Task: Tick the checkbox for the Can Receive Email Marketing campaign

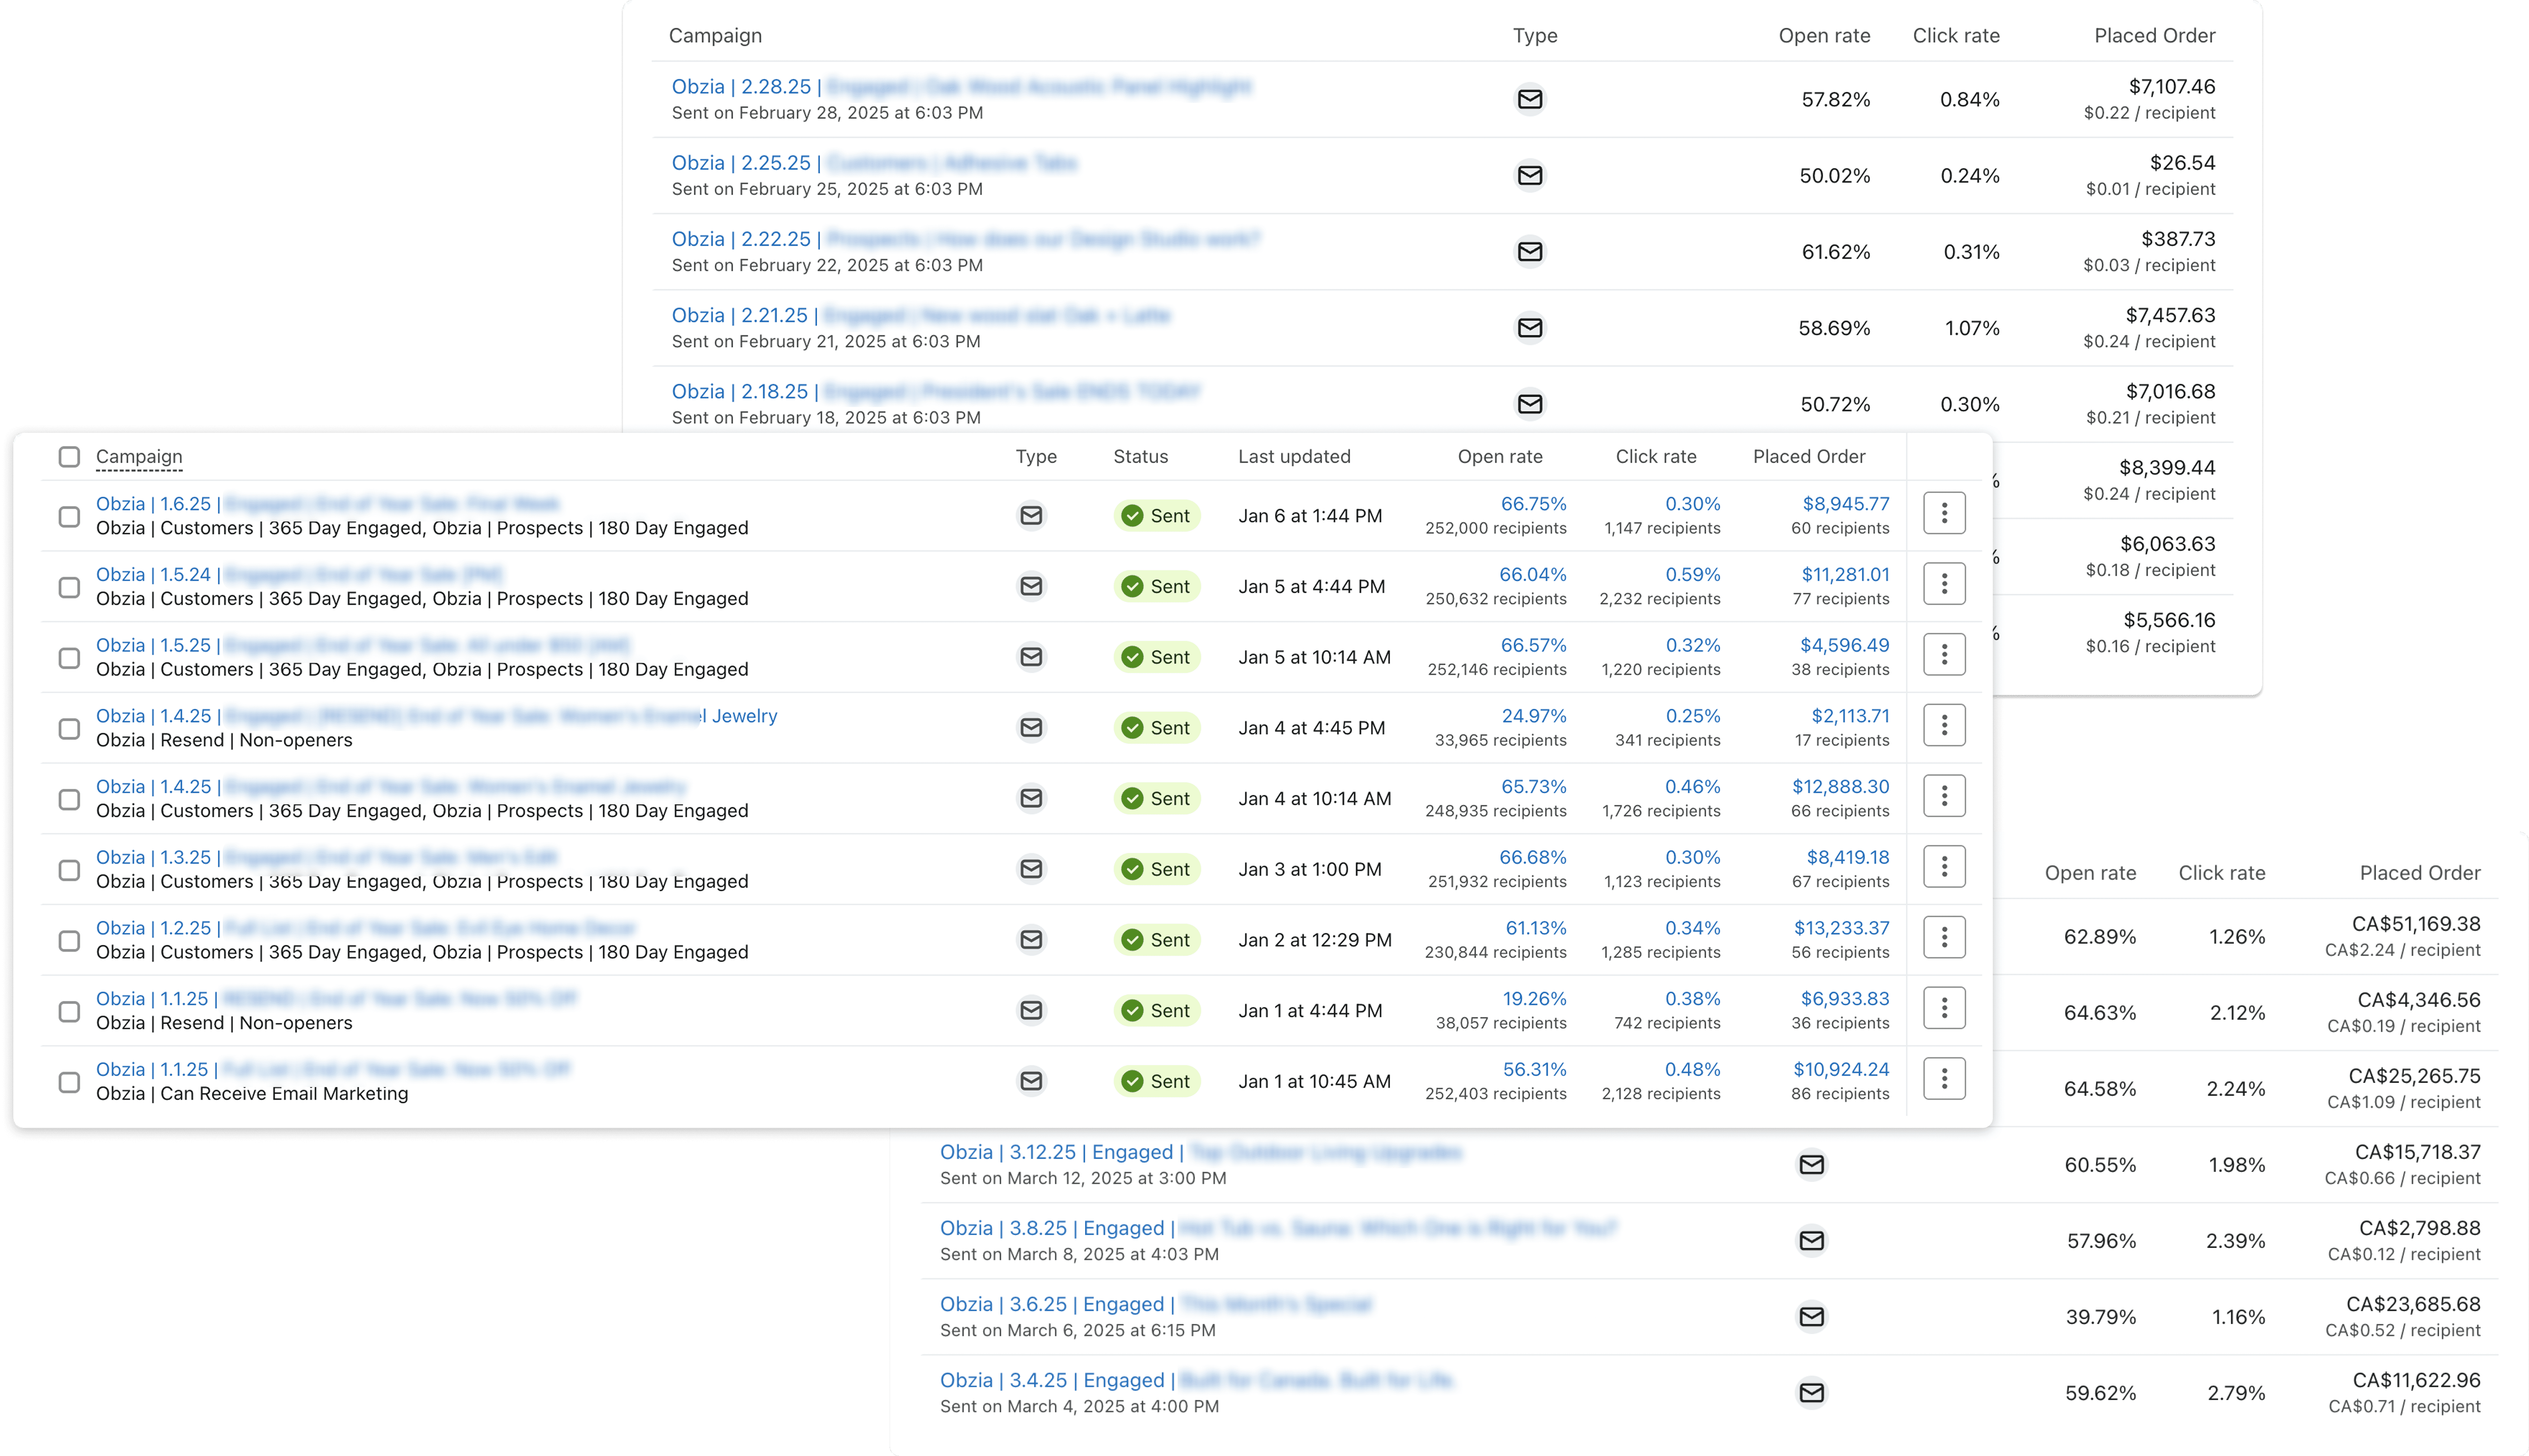Action: click(69, 1083)
